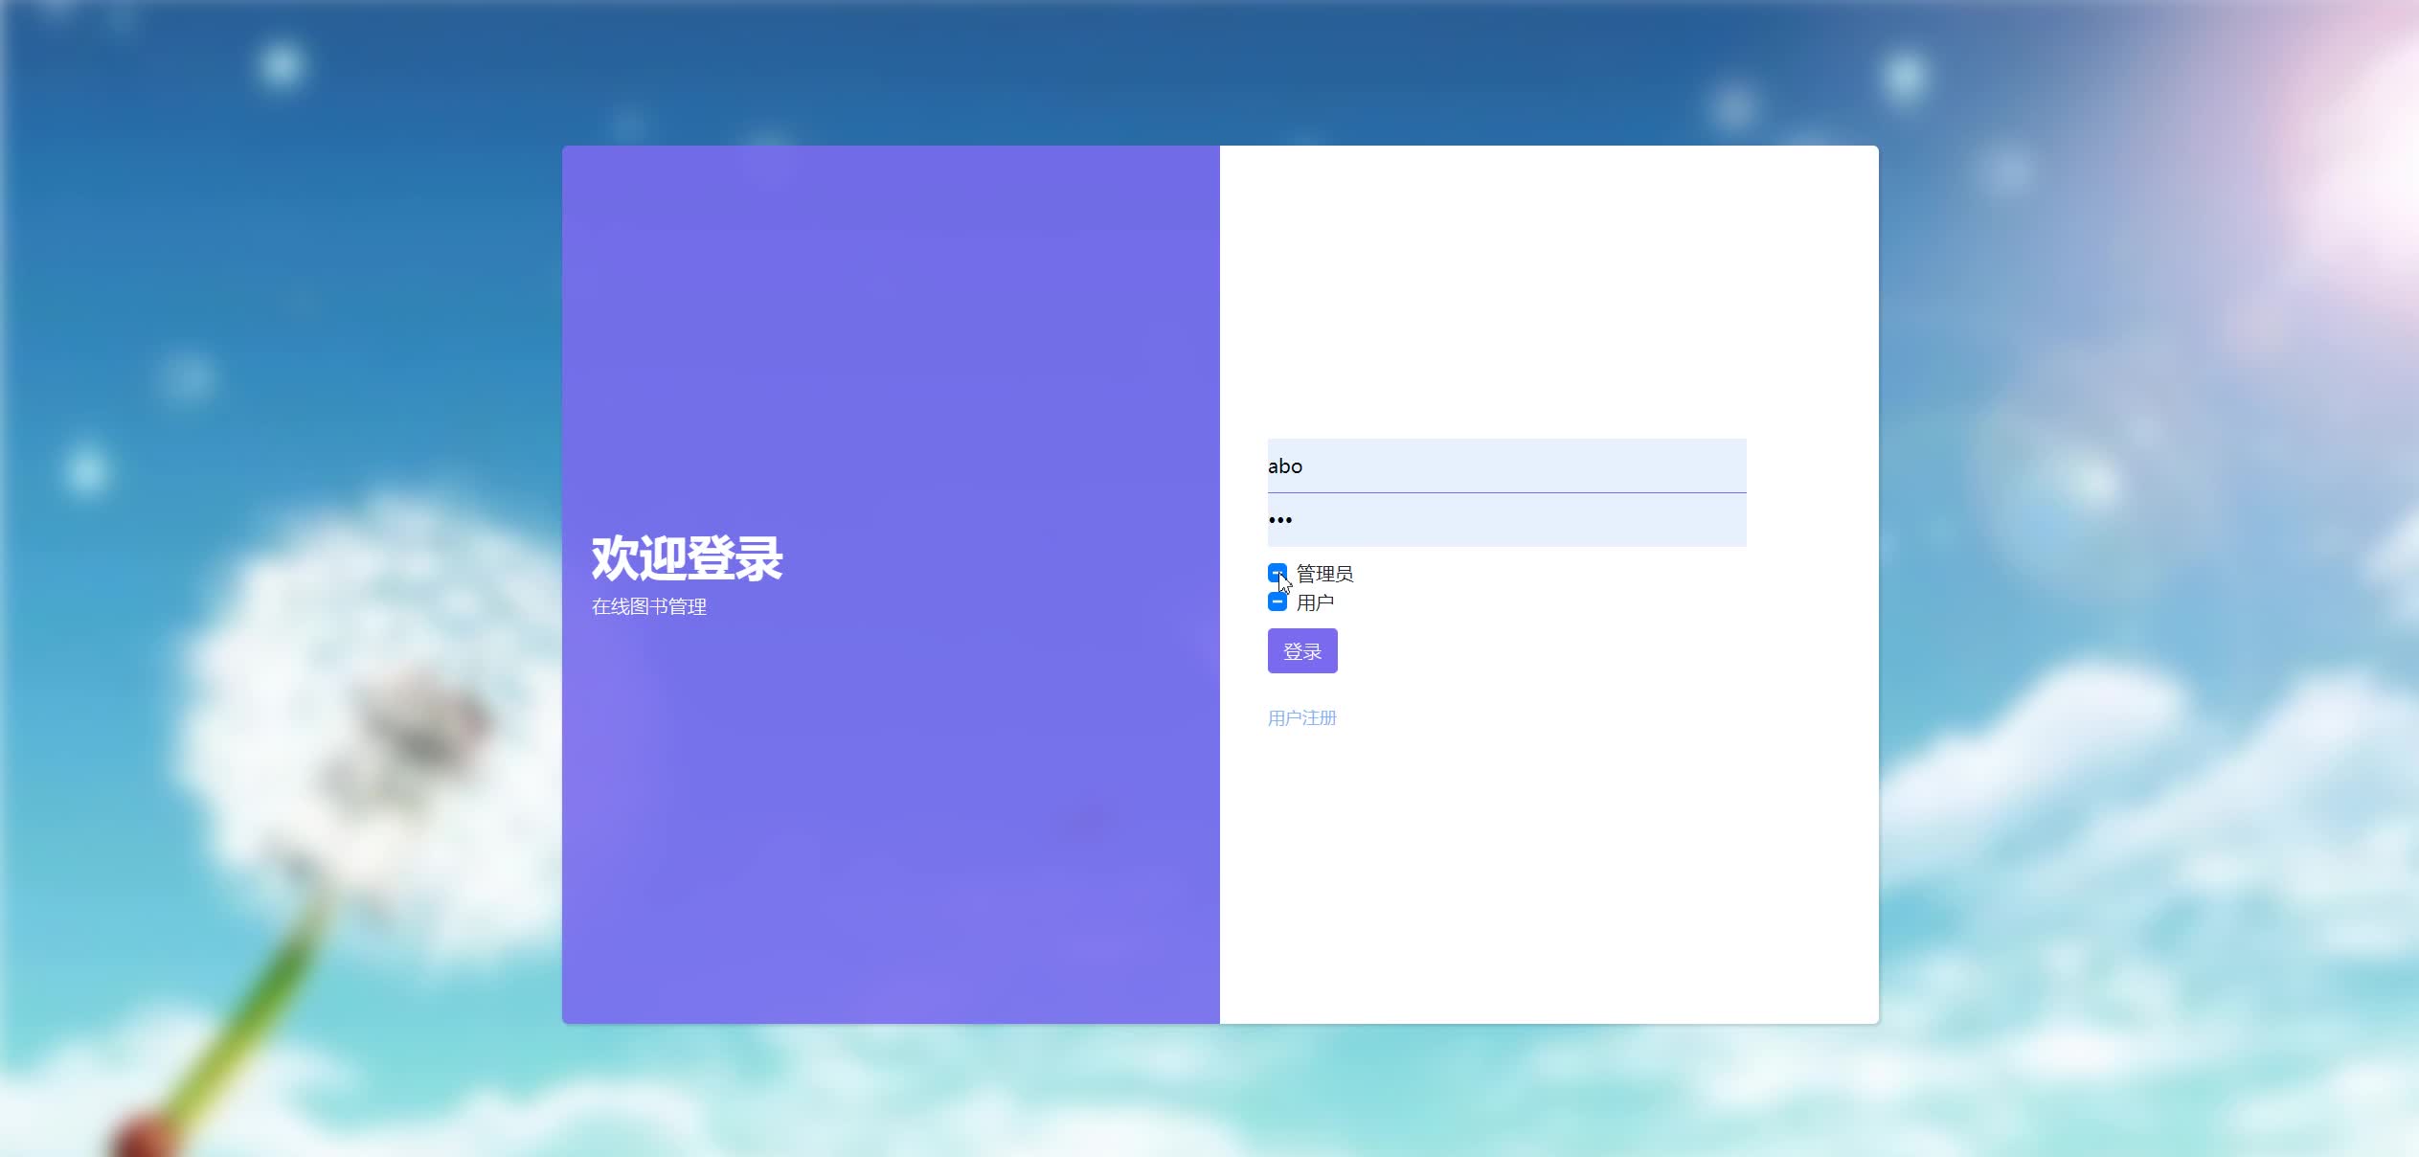Focus the username field containing abo
2419x1157 pixels.
pos(1506,465)
